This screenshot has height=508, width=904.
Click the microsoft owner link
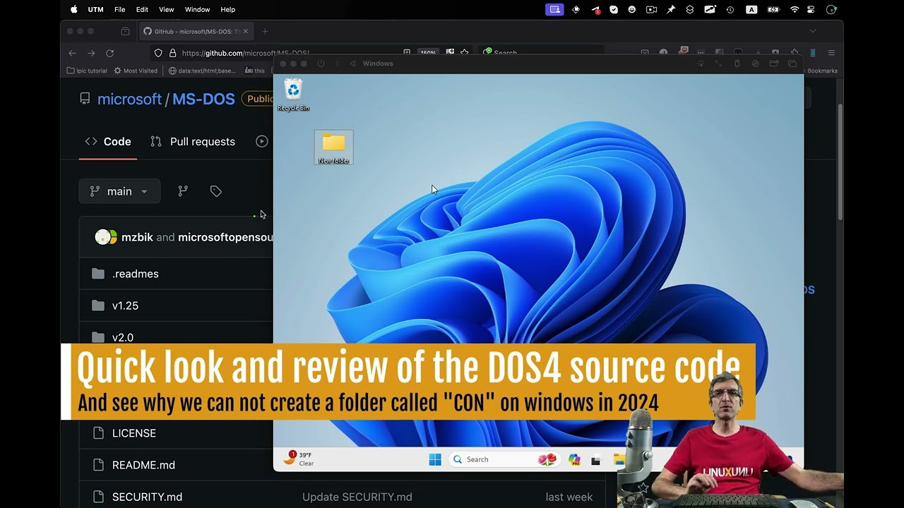coord(129,99)
